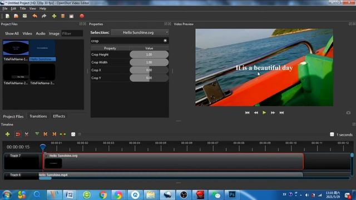This screenshot has width=356, height=200.
Task: Open the File menu
Action: point(5,9)
